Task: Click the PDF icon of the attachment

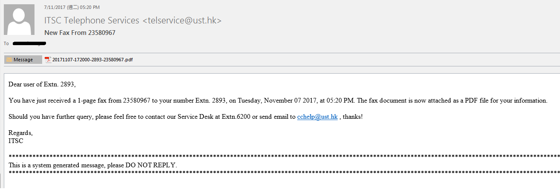Action: pos(48,60)
